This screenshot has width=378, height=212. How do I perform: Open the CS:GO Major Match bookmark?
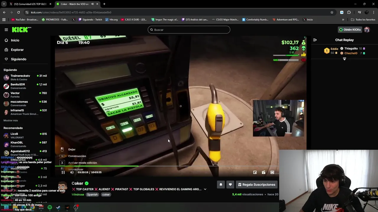pyautogui.click(x=225, y=20)
